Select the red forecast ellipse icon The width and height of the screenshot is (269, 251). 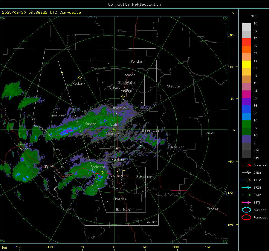[x=246, y=217]
